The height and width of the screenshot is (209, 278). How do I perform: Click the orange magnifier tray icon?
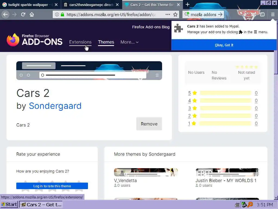(x=250, y=205)
